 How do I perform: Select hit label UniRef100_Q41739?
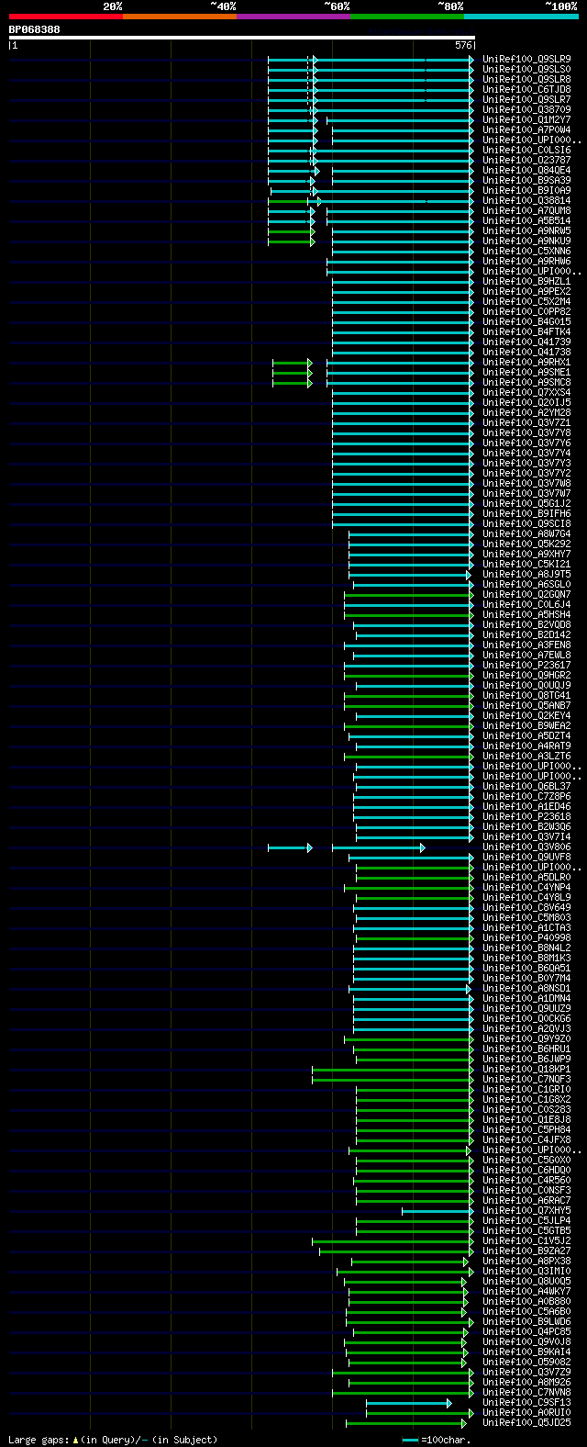pyautogui.click(x=526, y=342)
